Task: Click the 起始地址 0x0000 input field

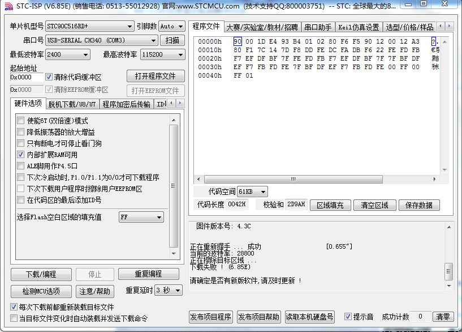Action: click(x=26, y=77)
